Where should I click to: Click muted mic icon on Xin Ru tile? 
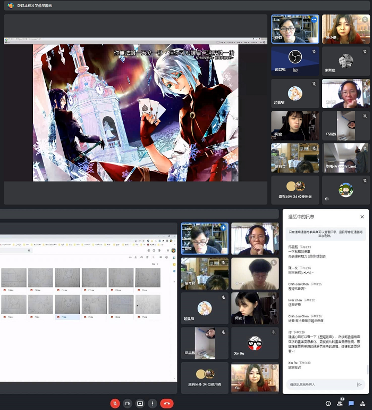point(274,332)
